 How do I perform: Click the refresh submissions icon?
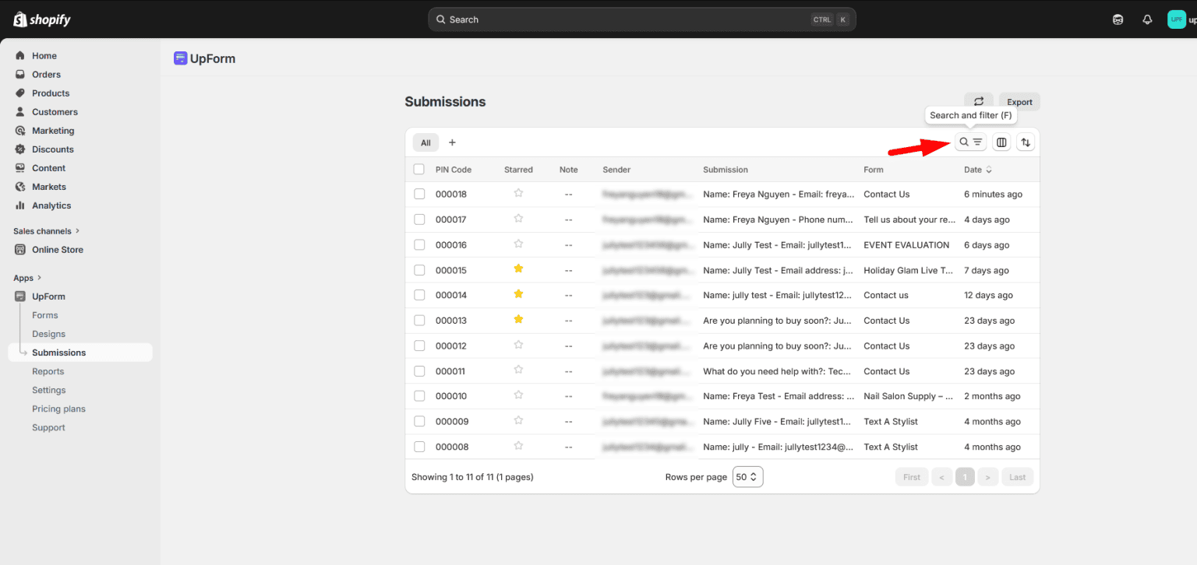click(x=979, y=102)
